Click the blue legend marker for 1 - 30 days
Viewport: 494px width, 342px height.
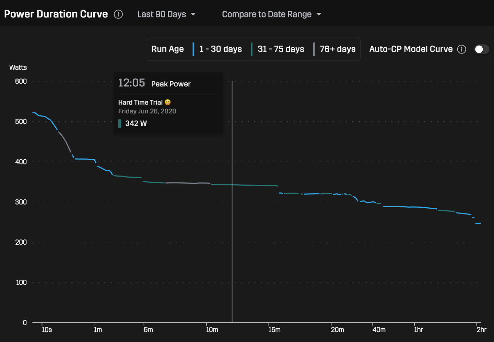pos(194,49)
